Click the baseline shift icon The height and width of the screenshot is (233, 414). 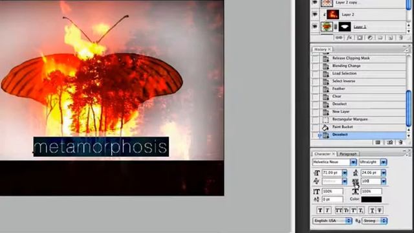(x=316, y=199)
